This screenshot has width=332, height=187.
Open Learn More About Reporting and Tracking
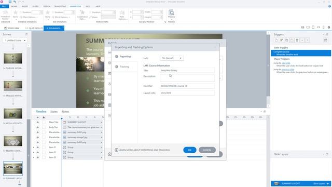[144, 150]
